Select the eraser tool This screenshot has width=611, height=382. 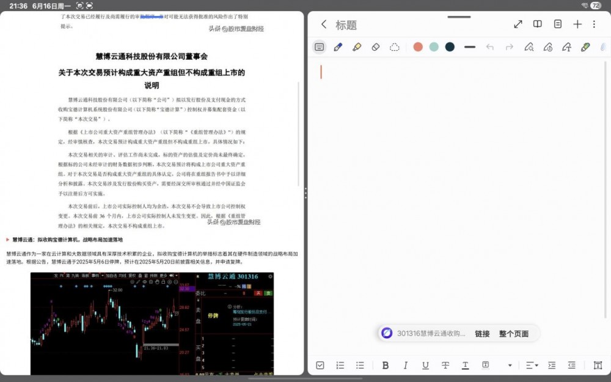pyautogui.click(x=376, y=47)
